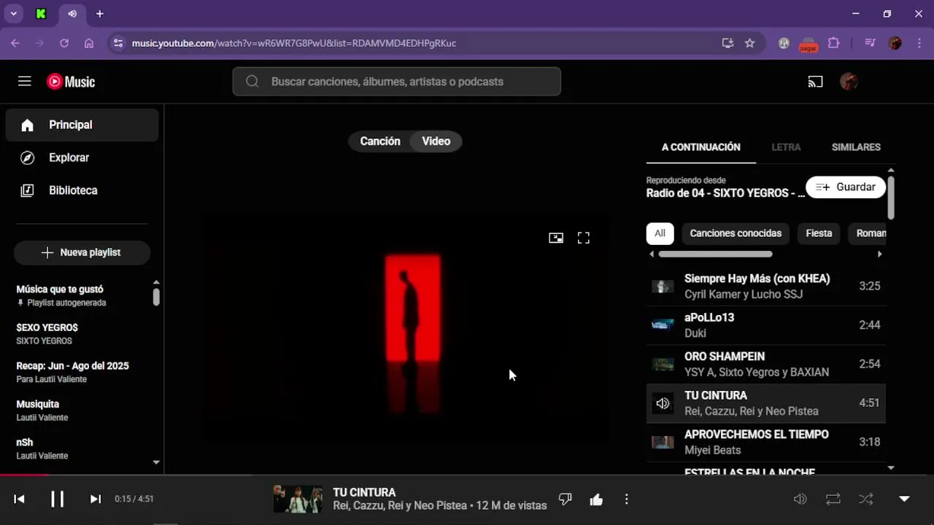Viewport: 934px width, 525px height.
Task: Toggle repeat mode
Action: pos(833,499)
